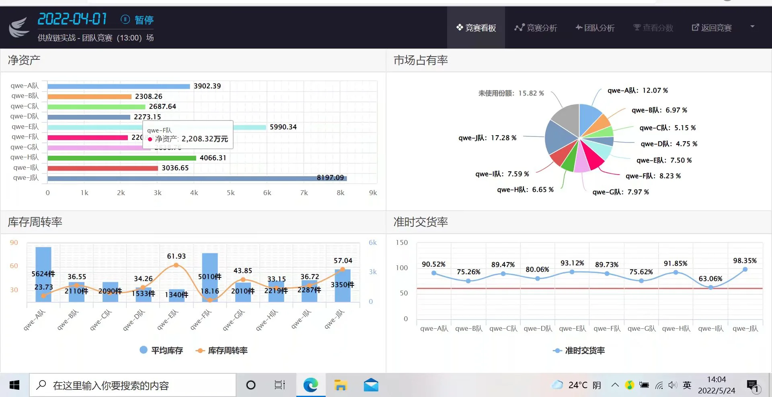The image size is (772, 397).
Task: Open the Windows Start menu
Action: (x=14, y=385)
